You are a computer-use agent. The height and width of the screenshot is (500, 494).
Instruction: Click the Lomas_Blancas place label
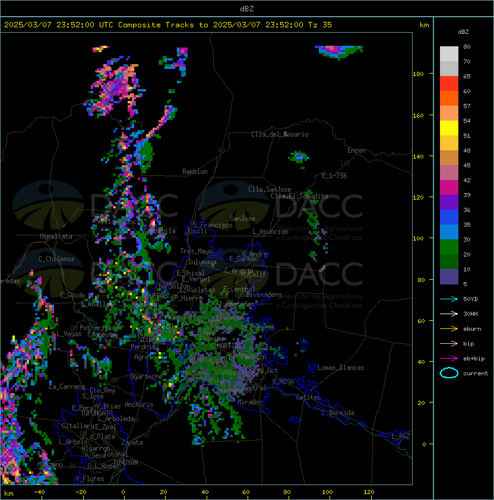coord(341,368)
